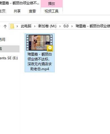
Task: Expand the chevron after the 0.0 folder
Action: [72, 26]
